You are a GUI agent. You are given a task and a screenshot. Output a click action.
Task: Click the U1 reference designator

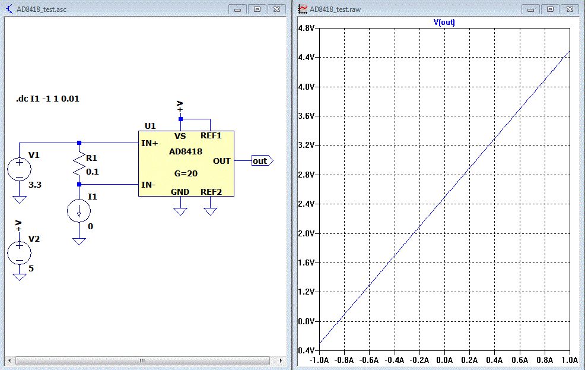click(x=150, y=126)
